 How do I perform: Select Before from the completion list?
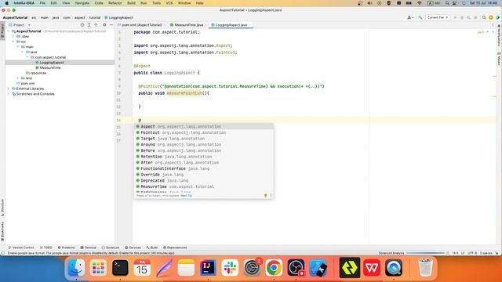[204, 150]
